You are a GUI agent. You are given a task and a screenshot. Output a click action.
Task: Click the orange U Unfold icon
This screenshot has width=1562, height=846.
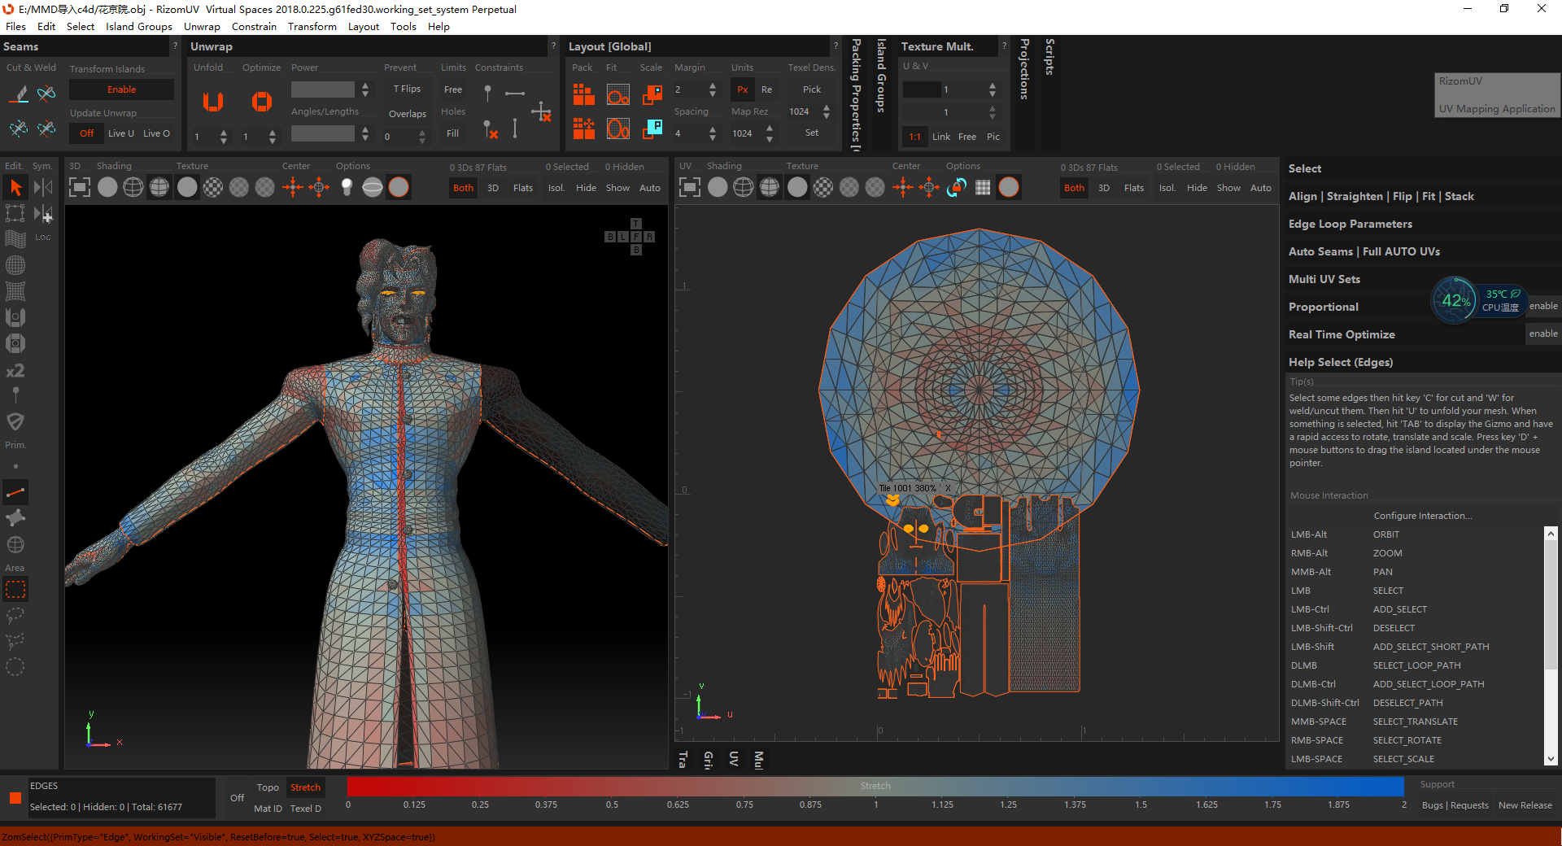point(212,102)
